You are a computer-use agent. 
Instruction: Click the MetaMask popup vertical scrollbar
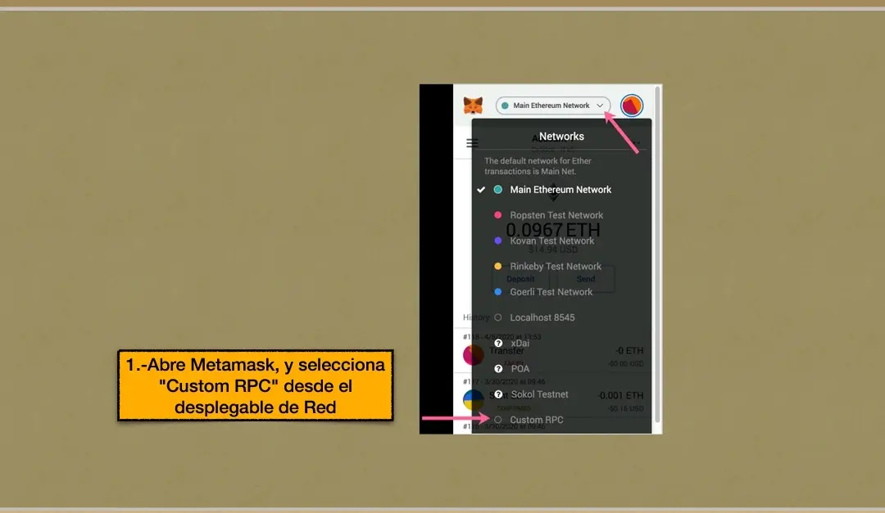(x=657, y=254)
